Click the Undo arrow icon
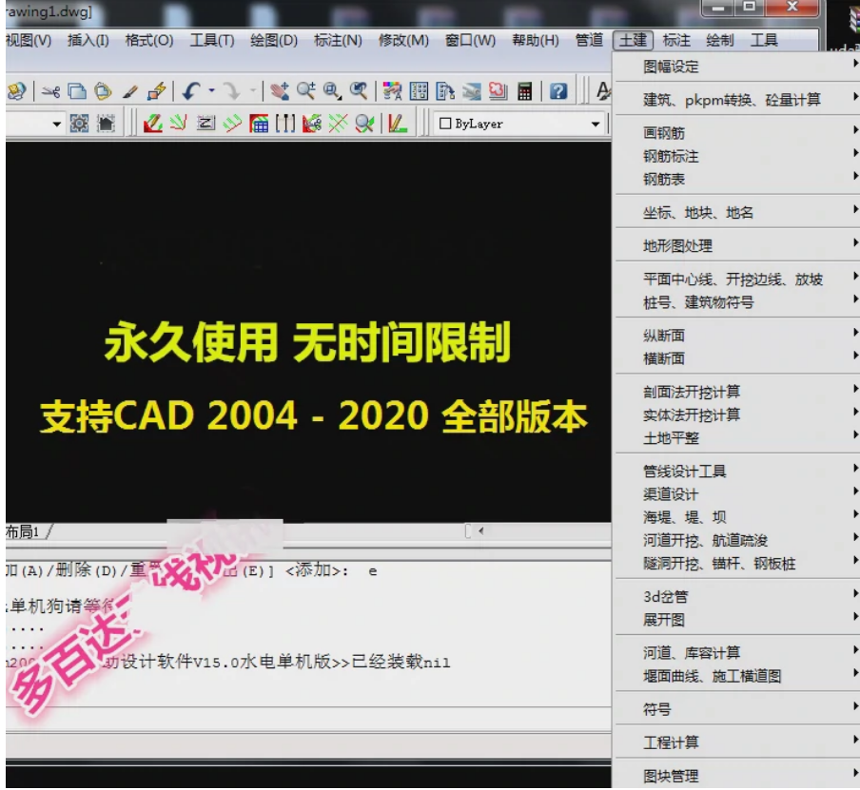Image resolution: width=860 pixels, height=790 pixels. tap(190, 91)
